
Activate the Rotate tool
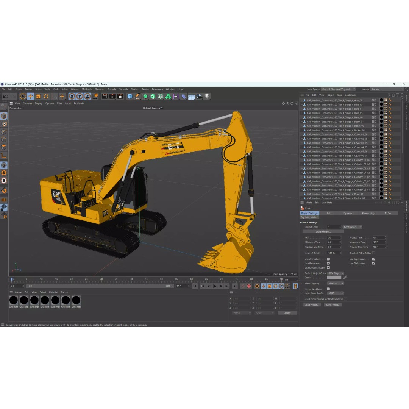tap(46, 97)
